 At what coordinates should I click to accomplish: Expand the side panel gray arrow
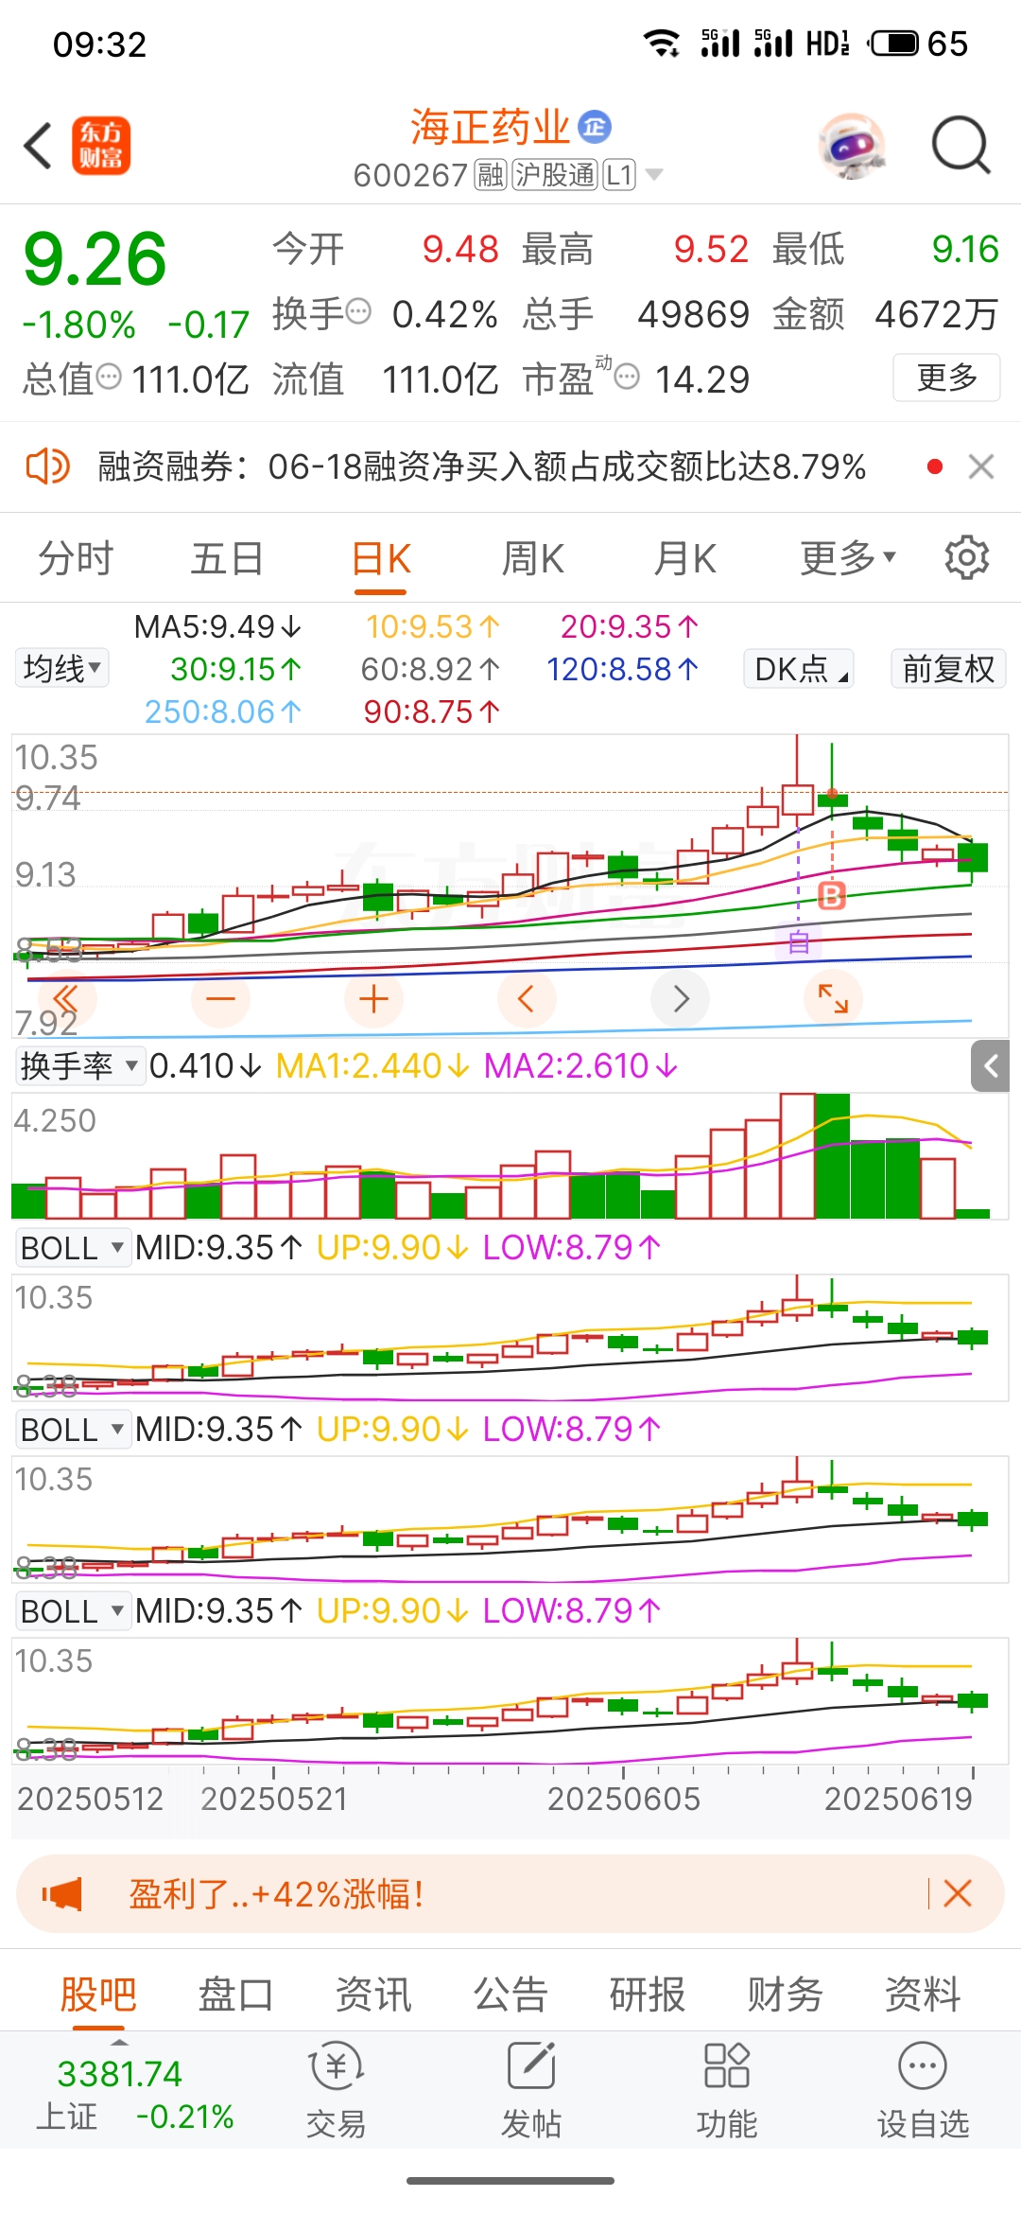click(991, 1066)
